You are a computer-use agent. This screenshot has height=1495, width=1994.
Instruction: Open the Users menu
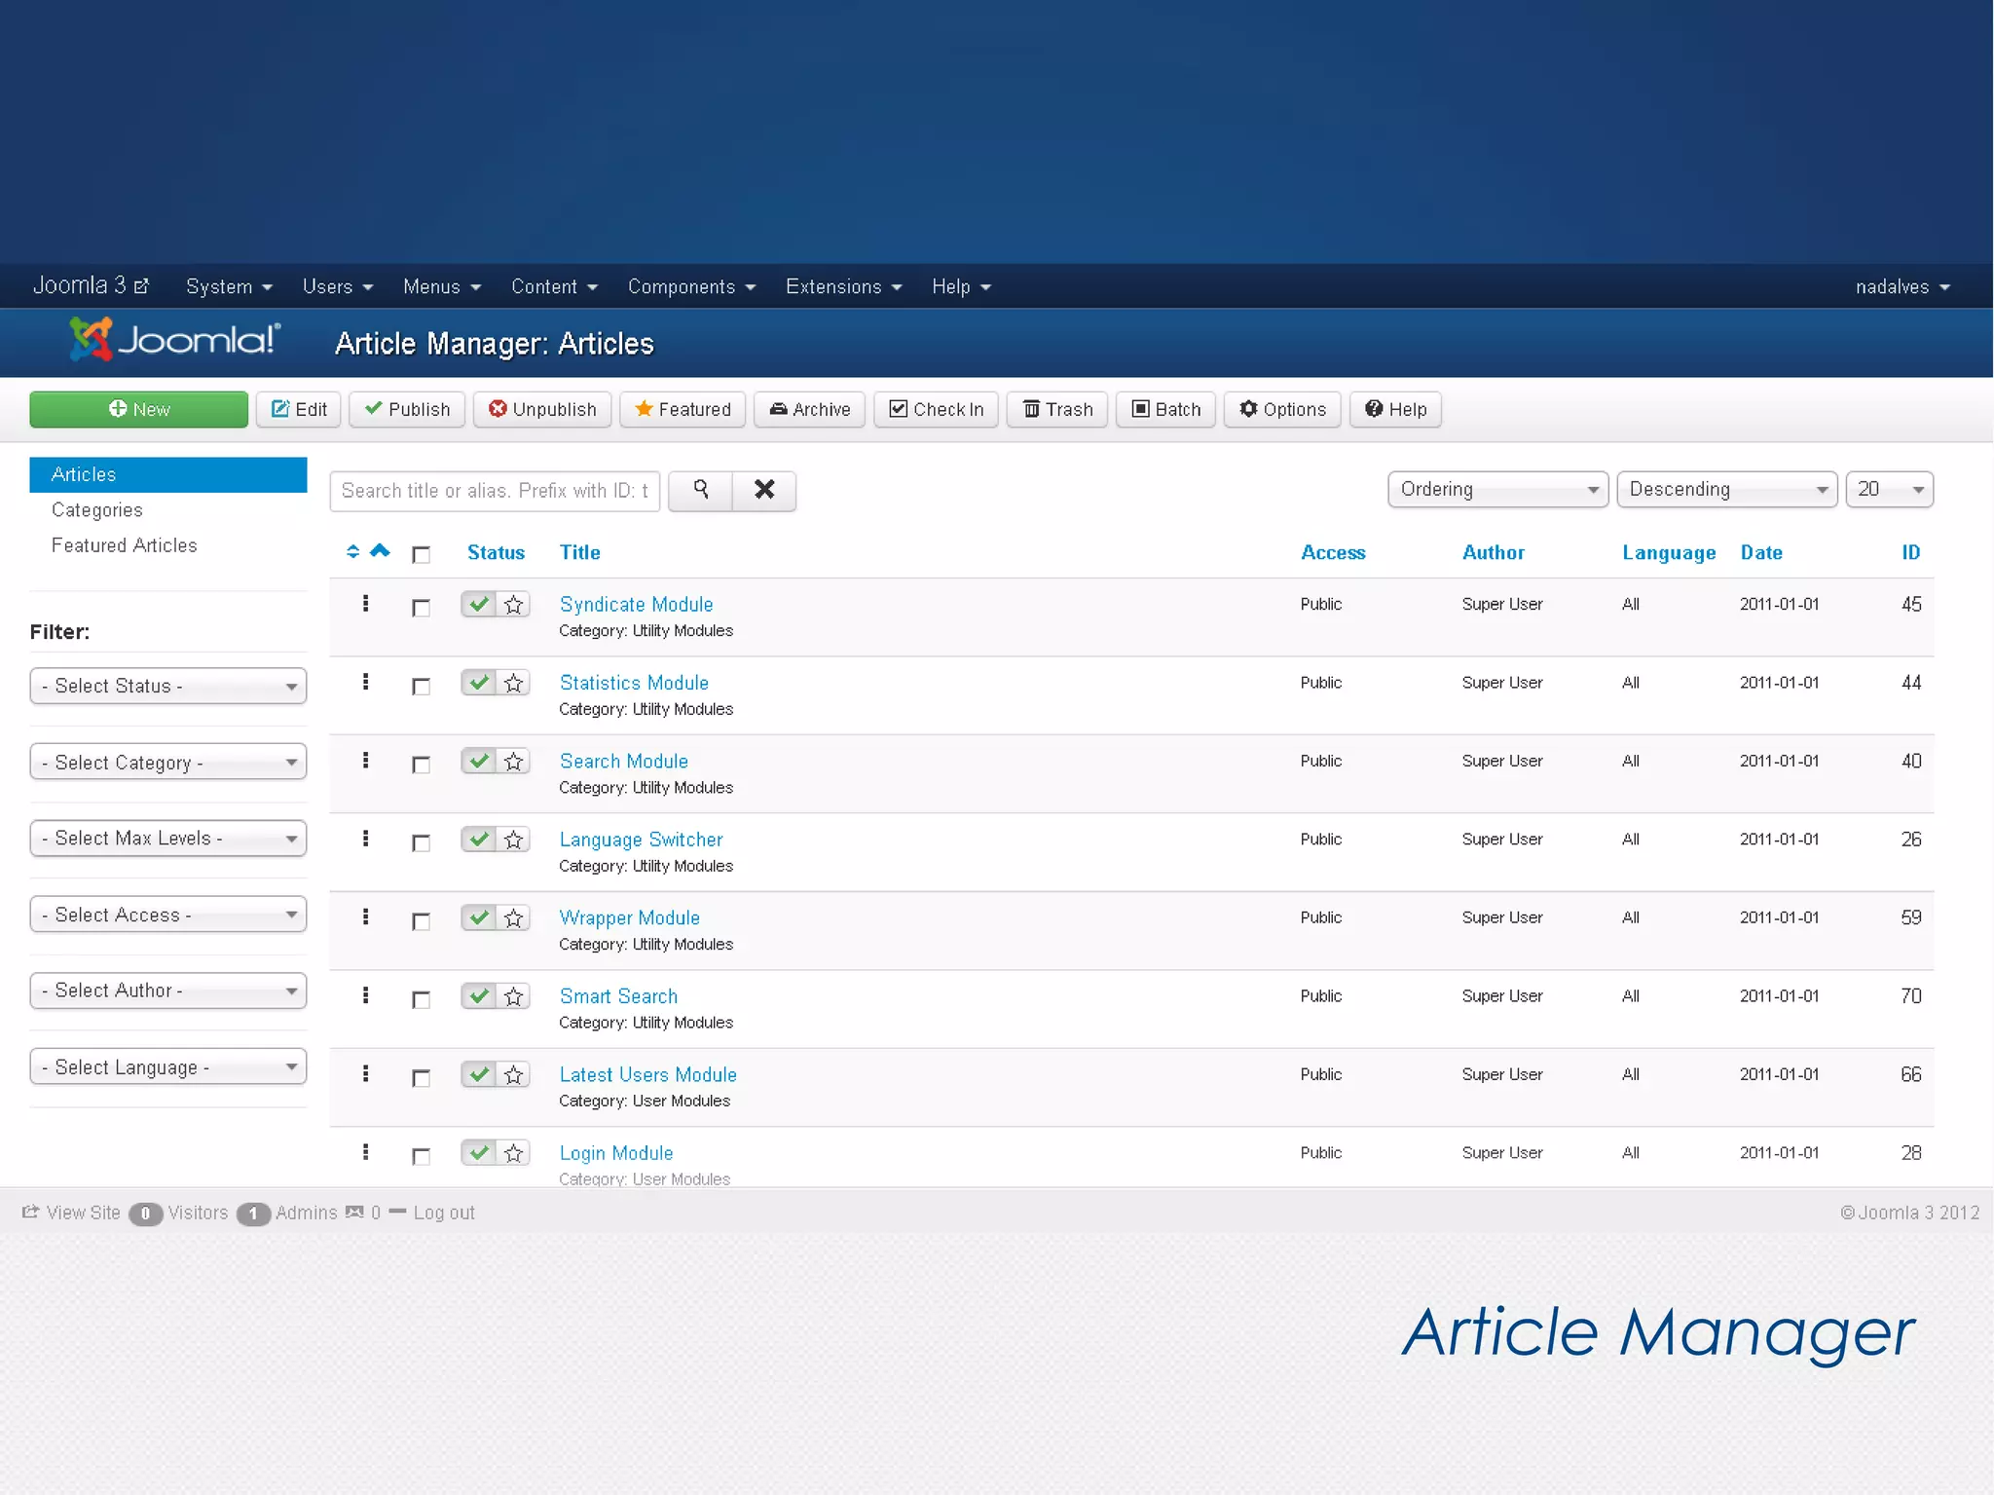click(x=338, y=286)
